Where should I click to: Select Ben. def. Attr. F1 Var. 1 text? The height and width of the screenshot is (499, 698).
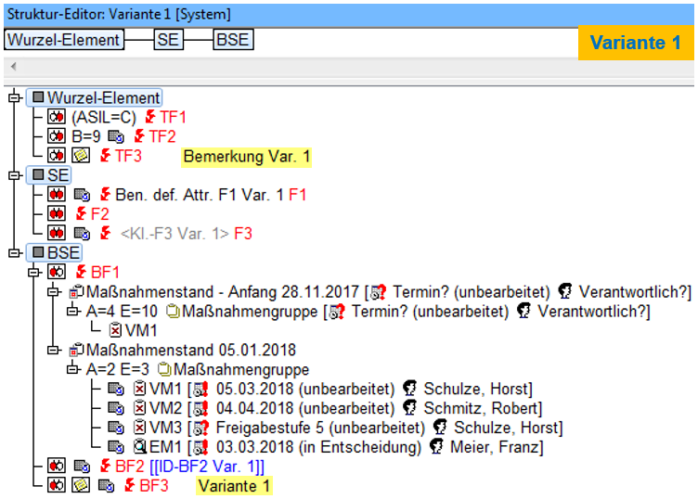pos(200,195)
